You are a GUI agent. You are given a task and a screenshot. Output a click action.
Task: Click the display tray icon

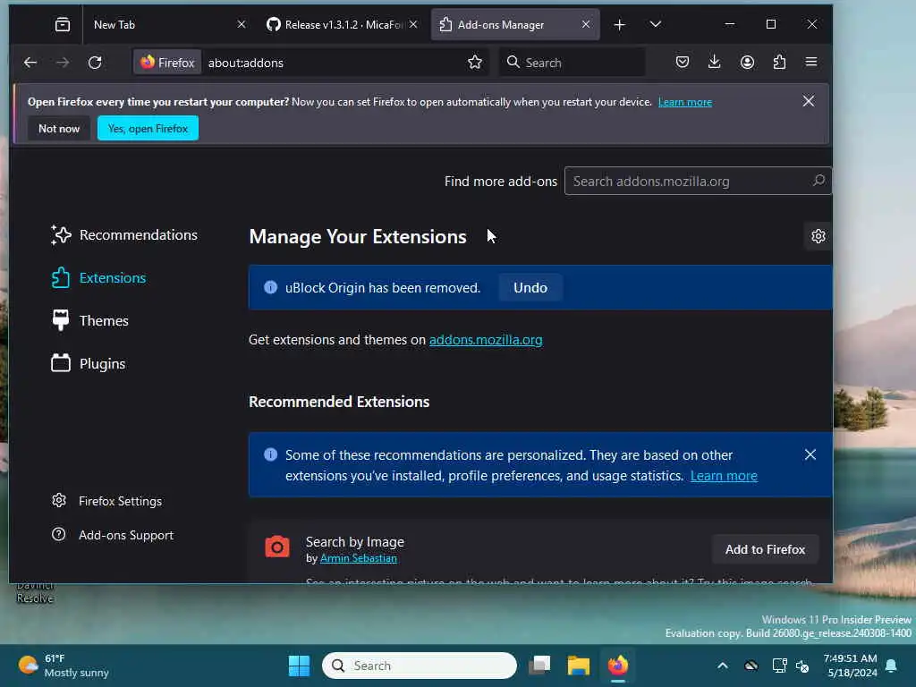point(779,666)
